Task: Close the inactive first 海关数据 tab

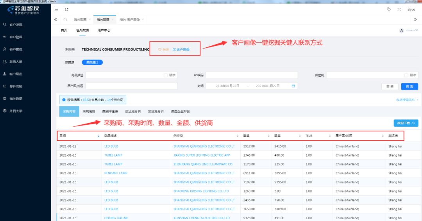Action: click(x=89, y=20)
